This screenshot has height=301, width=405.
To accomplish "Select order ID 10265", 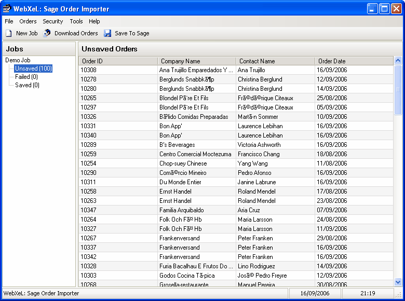I will pyautogui.click(x=88, y=98).
